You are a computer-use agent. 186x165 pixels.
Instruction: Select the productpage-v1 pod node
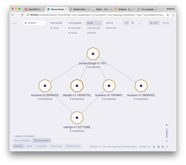93,54
